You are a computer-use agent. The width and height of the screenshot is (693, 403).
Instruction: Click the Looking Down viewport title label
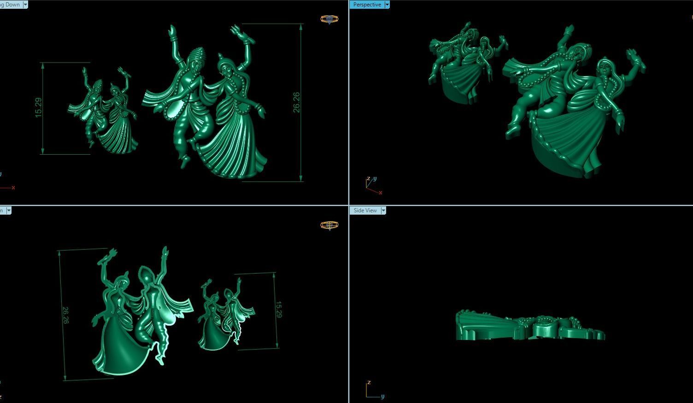(11, 5)
